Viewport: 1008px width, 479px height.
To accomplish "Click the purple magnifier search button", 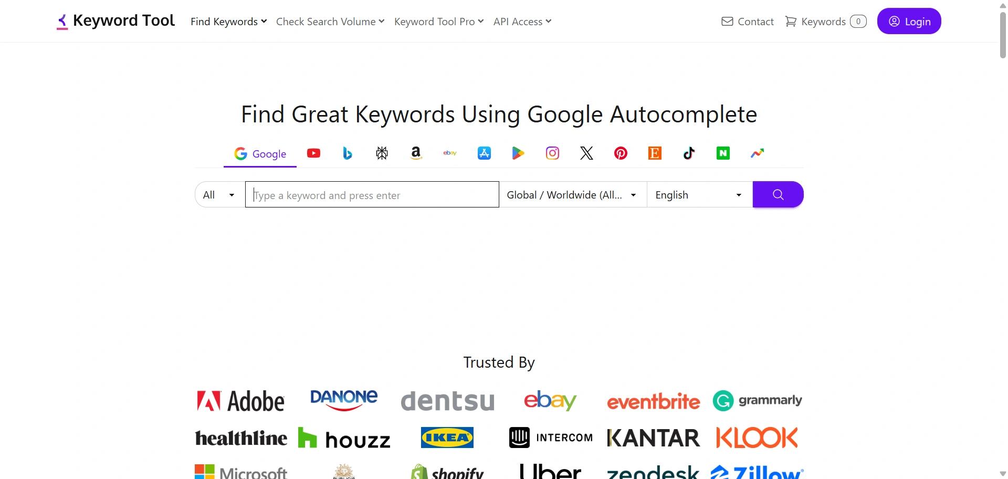I will (778, 195).
